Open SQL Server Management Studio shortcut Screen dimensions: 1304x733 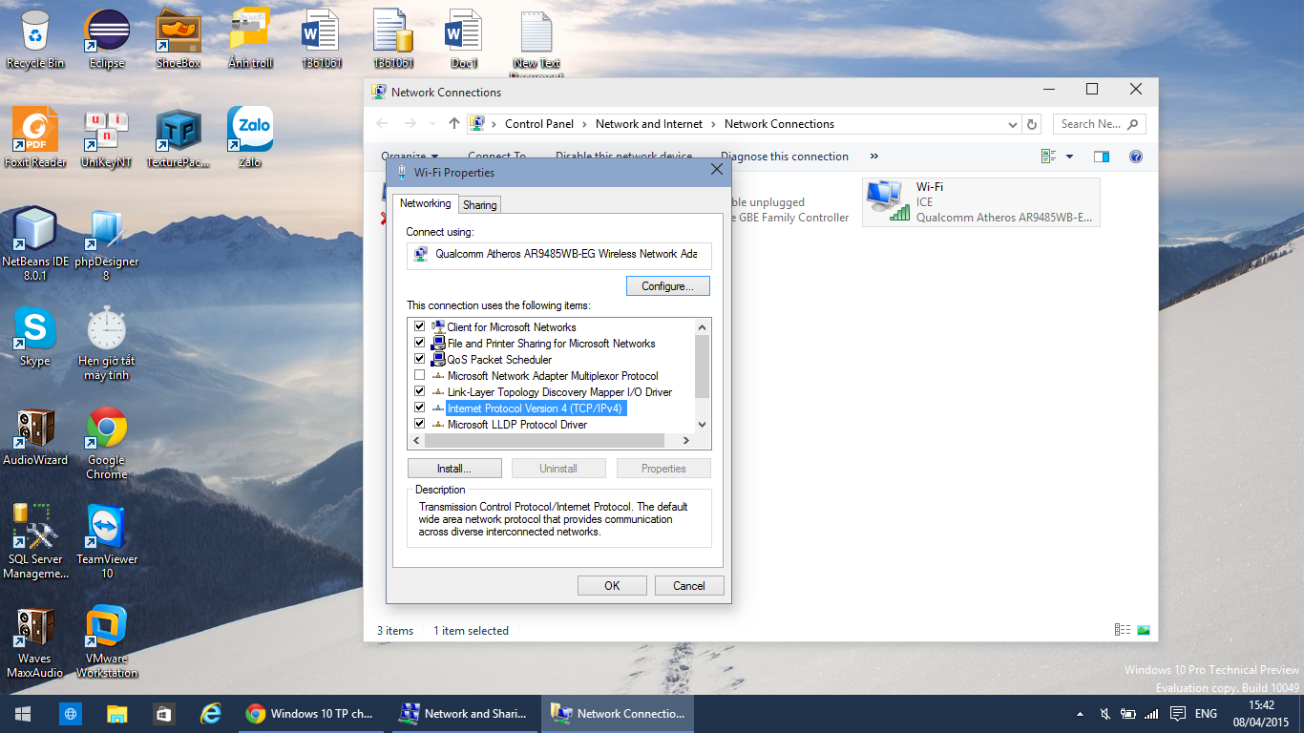pos(35,542)
